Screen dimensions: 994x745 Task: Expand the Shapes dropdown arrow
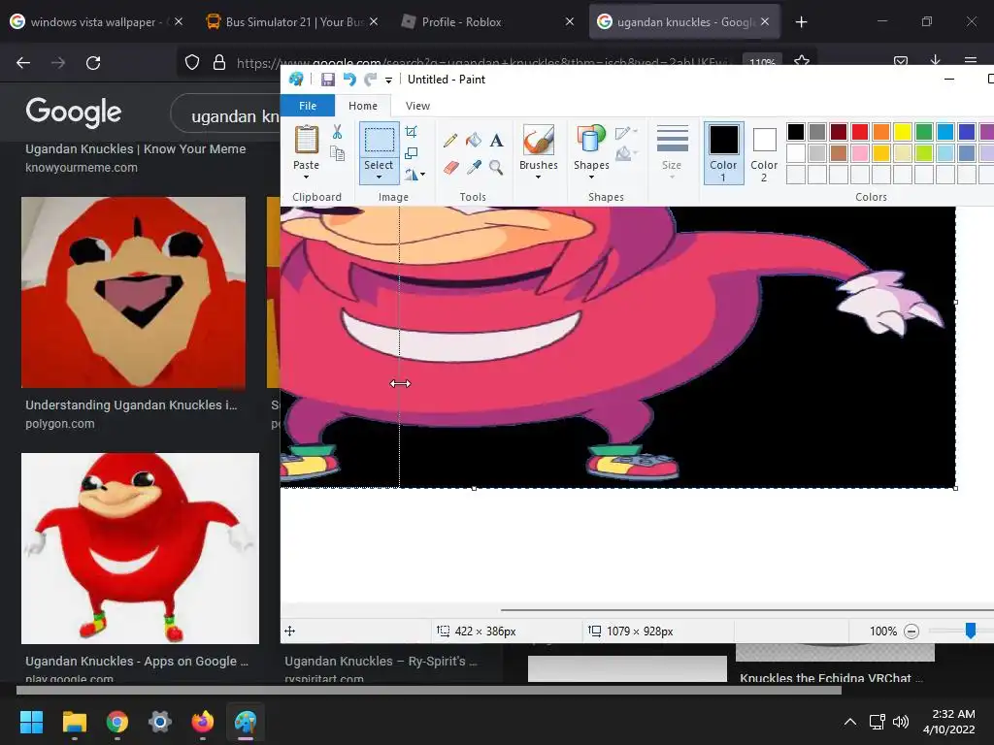pyautogui.click(x=591, y=177)
